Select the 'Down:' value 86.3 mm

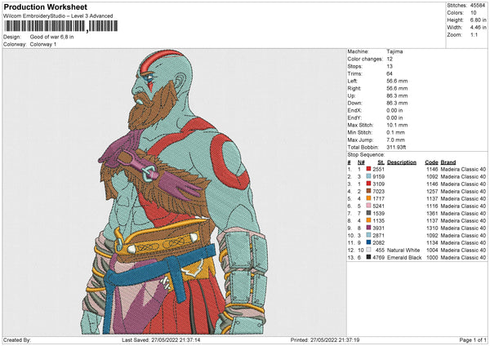pyautogui.click(x=397, y=103)
